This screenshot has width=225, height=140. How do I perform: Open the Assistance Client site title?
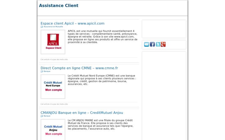(x=59, y=6)
